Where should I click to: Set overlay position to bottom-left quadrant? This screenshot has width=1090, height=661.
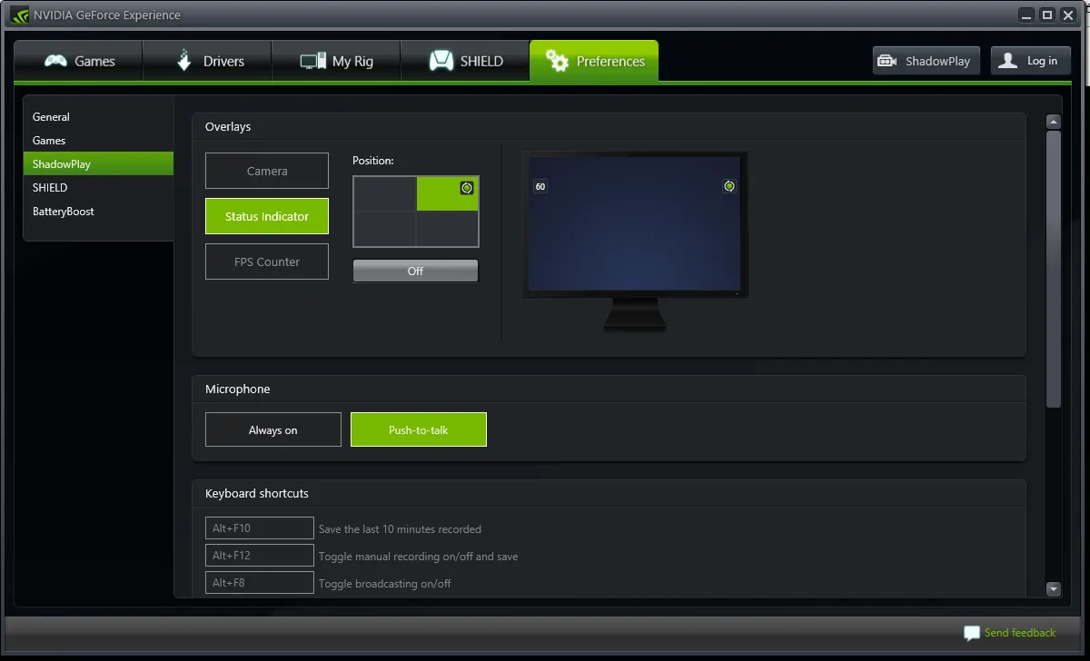[x=385, y=229]
